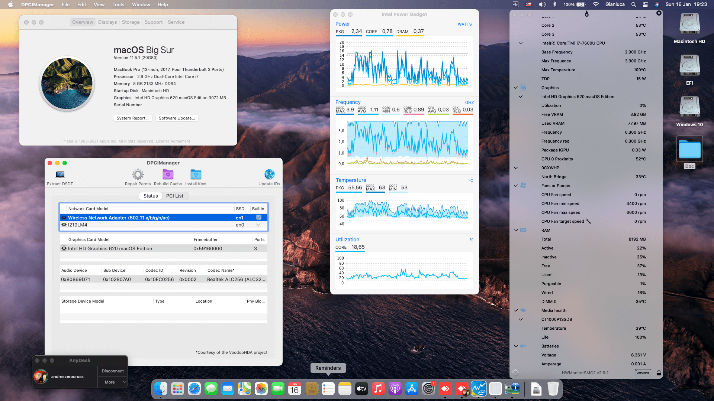Toggle Builtin checkbox for I219LM4
This screenshot has width=714, height=401.
259,225
